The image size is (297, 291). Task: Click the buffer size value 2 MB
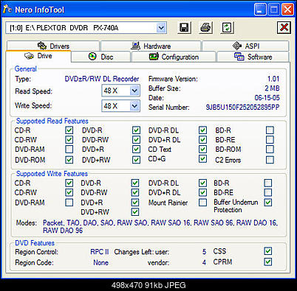tap(272, 88)
